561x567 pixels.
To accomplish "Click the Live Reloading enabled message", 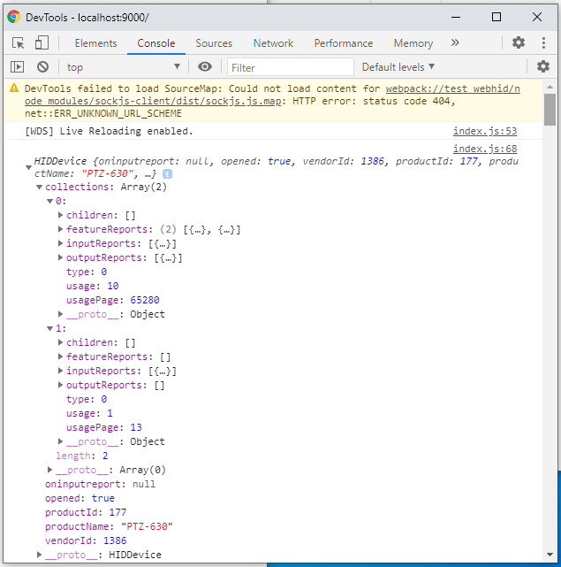I will click(x=109, y=131).
